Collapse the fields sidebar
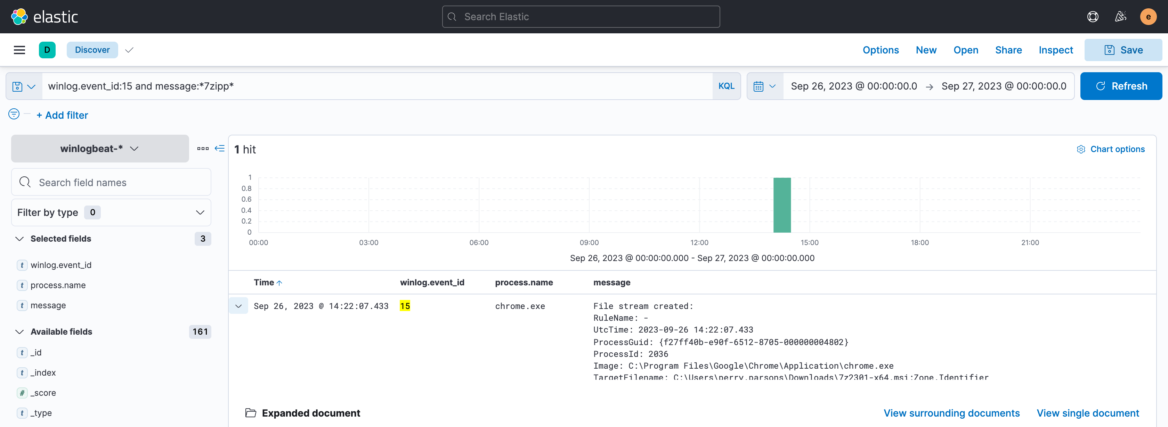The height and width of the screenshot is (427, 1168). pyautogui.click(x=219, y=149)
